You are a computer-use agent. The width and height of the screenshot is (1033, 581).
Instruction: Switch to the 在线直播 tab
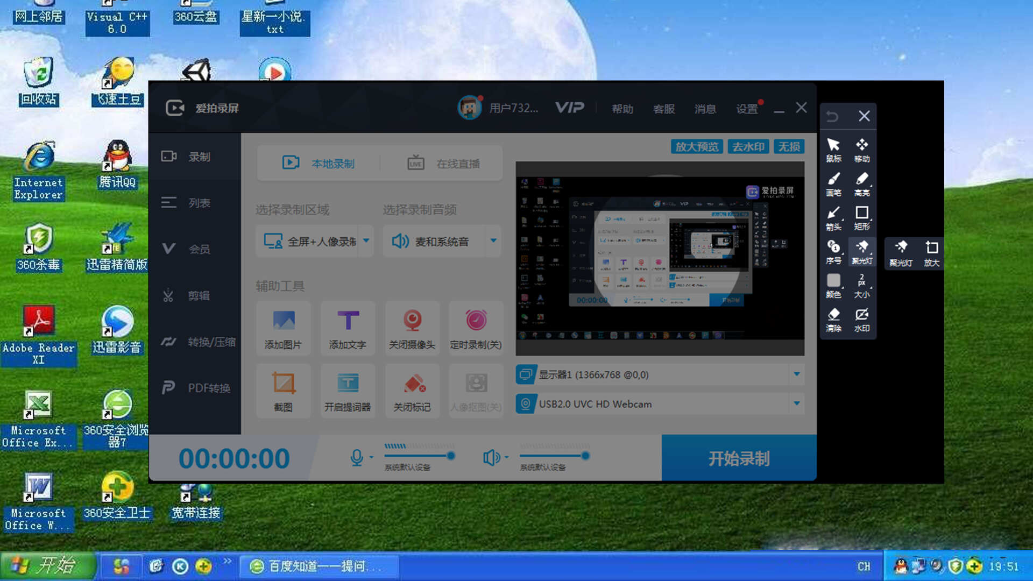(x=443, y=163)
